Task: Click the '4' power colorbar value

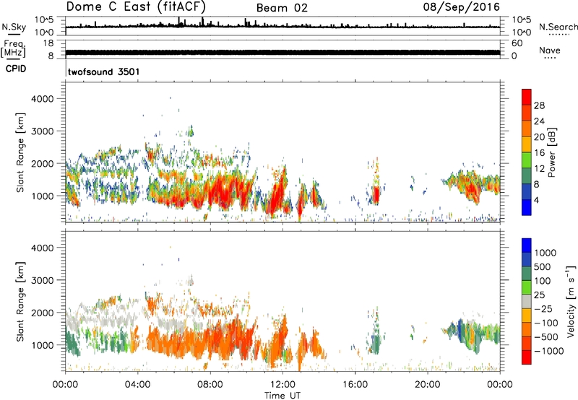Action: (x=536, y=200)
